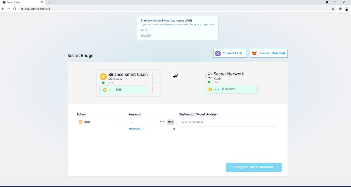Click the Connect Metamask button

tap(269, 53)
